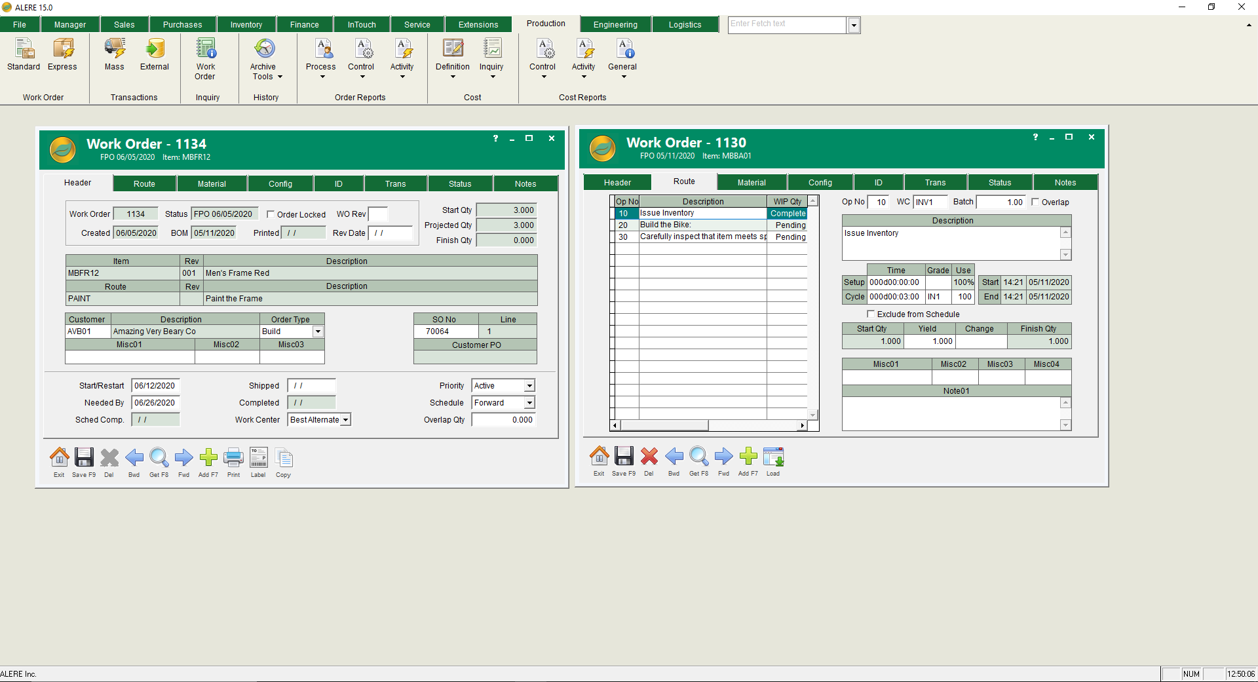Open the Schedule dropdown showing Forward
This screenshot has width=1258, height=682.
point(529,403)
